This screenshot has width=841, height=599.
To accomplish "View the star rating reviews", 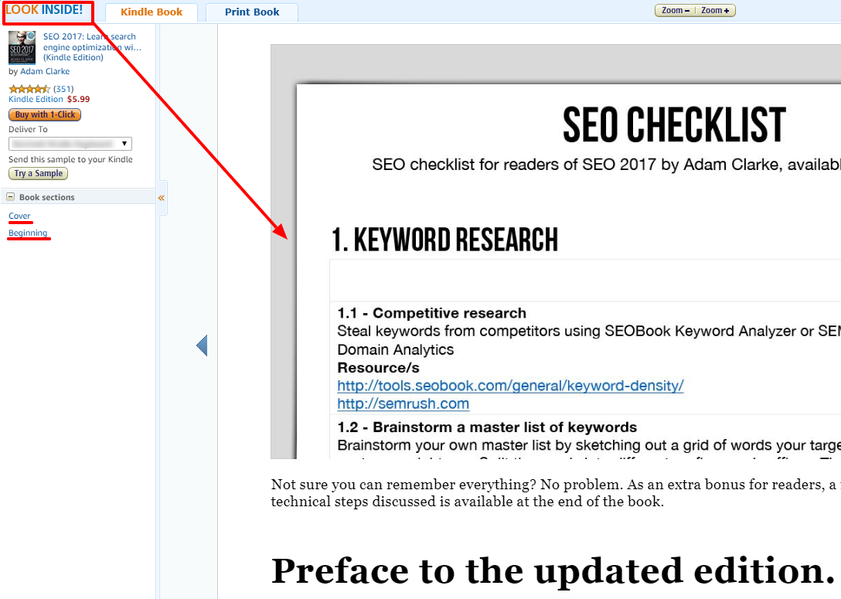I will 29,89.
